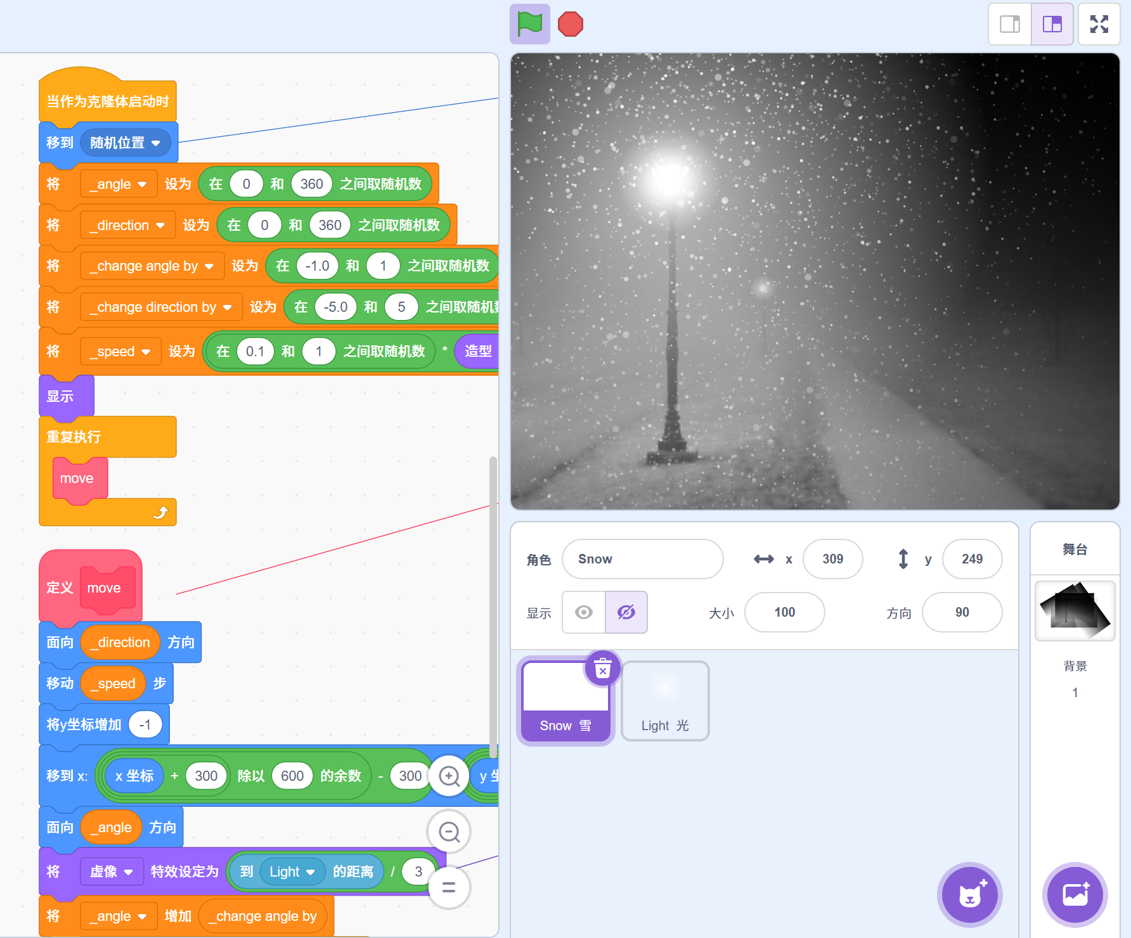Switch to small stage layout
1131x938 pixels.
click(1010, 25)
